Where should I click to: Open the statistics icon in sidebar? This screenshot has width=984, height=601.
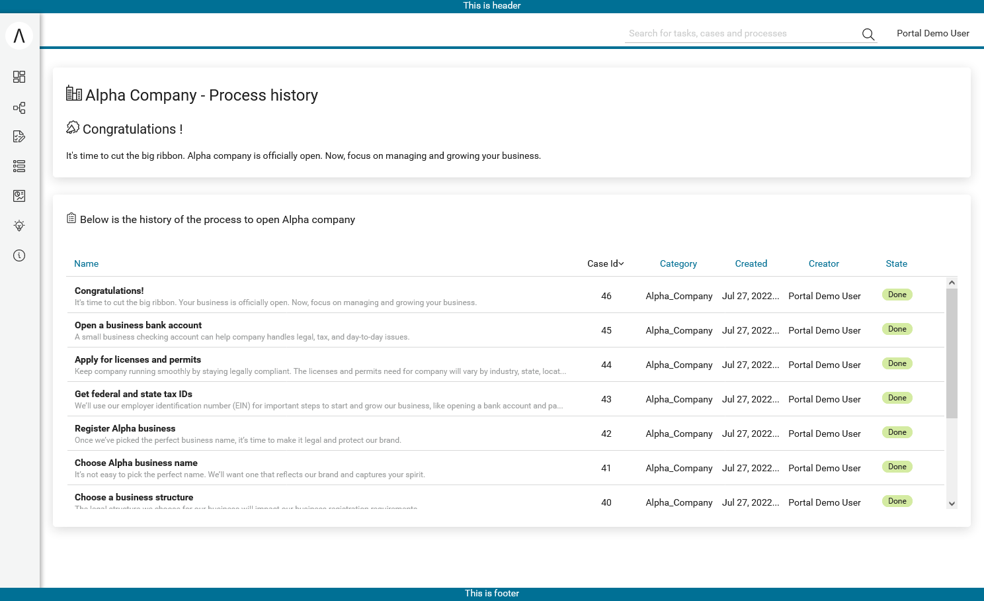click(19, 196)
